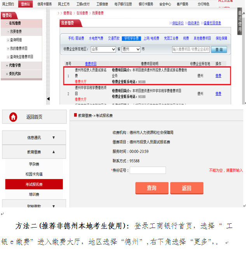Select 查询明细 in the left tree
The height and width of the screenshot is (254, 246).
tap(16, 40)
